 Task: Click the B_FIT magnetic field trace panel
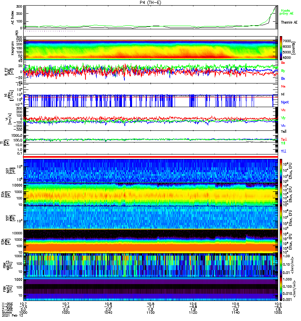click(150, 72)
